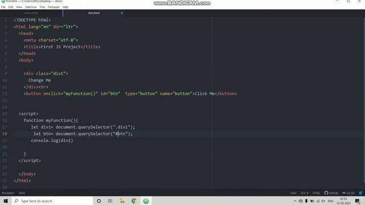
Task: Click the opening <body> tag line
Action: 26,60
